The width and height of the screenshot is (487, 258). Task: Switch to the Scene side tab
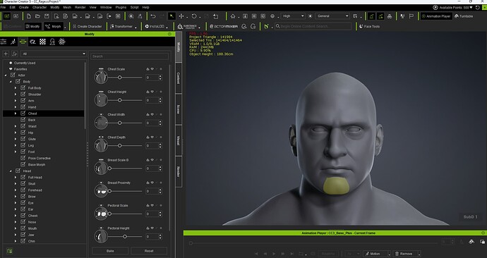coord(179,109)
